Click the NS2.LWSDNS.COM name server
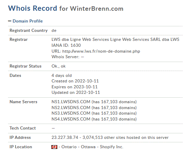This screenshot has height=151, width=183. tap(71, 108)
